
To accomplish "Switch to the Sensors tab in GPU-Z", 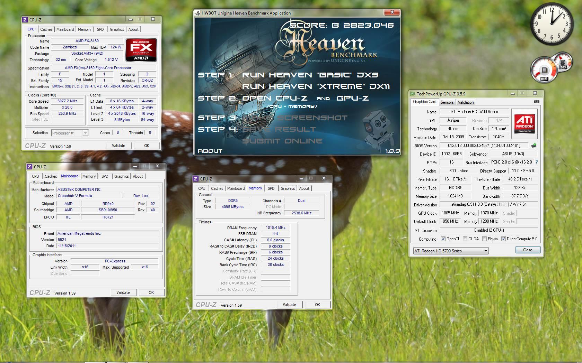I will point(447,102).
